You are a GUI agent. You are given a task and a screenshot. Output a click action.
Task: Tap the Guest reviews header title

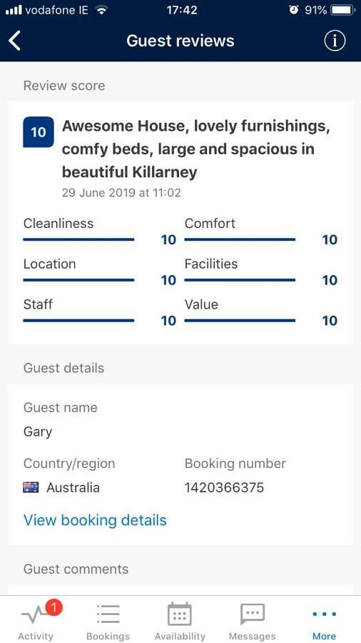click(180, 41)
